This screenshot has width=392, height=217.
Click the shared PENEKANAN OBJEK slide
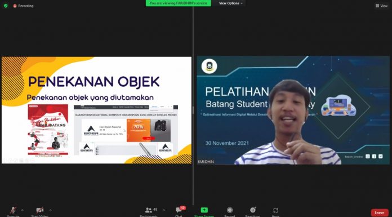(x=97, y=110)
